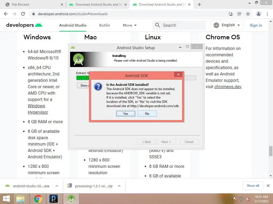Screen dimensions: 273x204
Task: Open a new browser tab
Action: [199, 5]
